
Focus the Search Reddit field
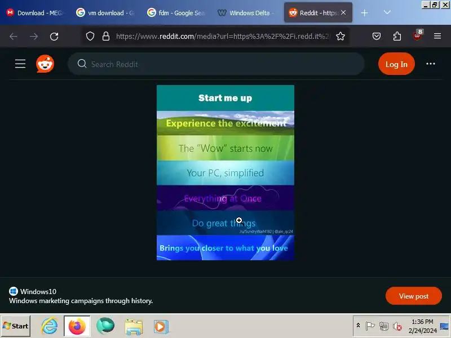click(x=216, y=64)
